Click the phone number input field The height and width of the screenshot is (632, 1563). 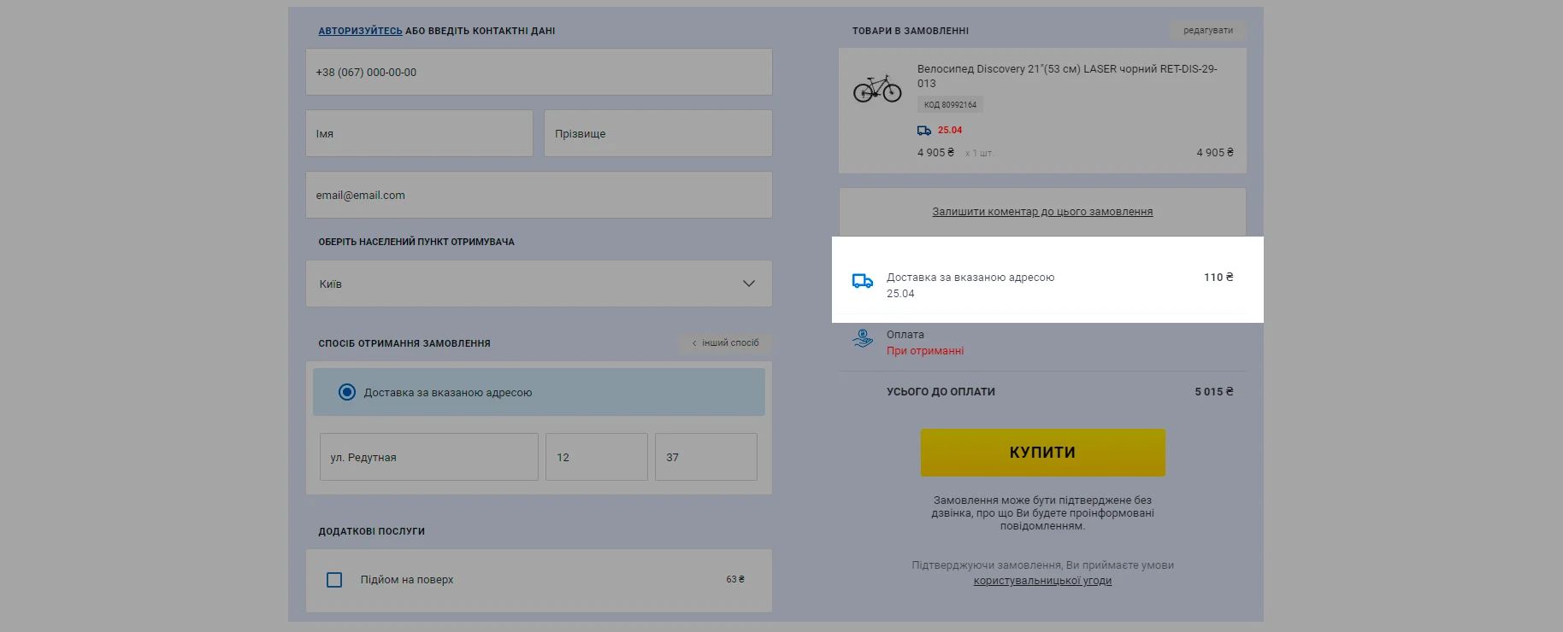tap(539, 72)
